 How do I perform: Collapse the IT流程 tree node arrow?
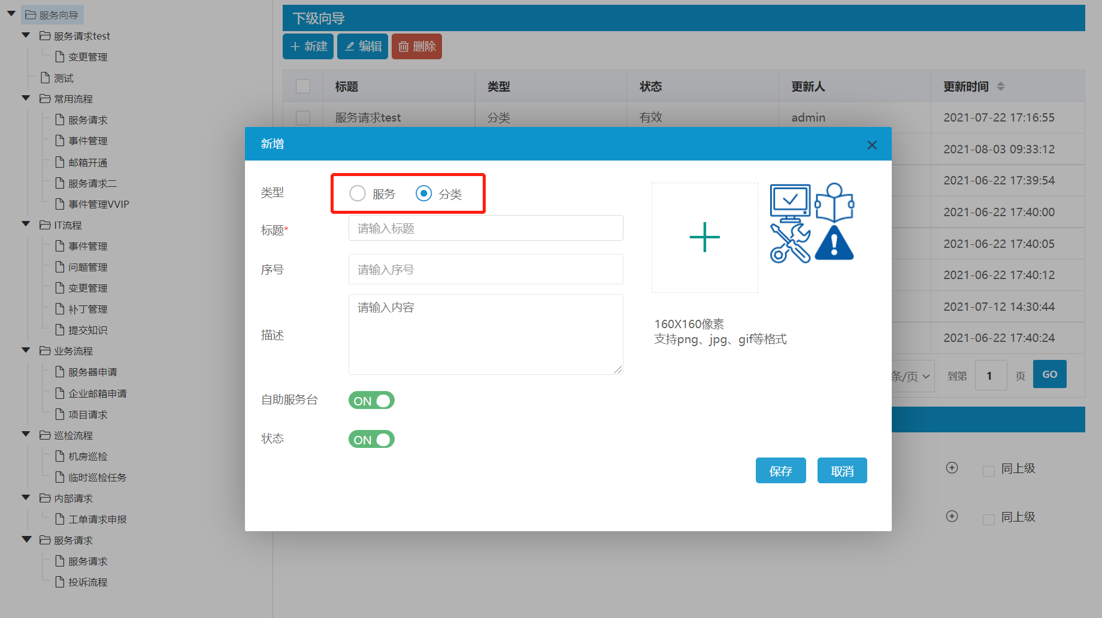click(26, 225)
